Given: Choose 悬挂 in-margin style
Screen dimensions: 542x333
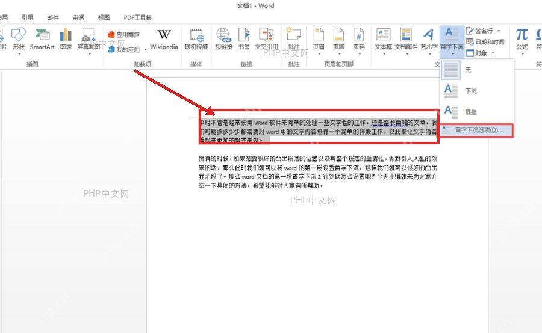Looking at the screenshot, I should 477,112.
